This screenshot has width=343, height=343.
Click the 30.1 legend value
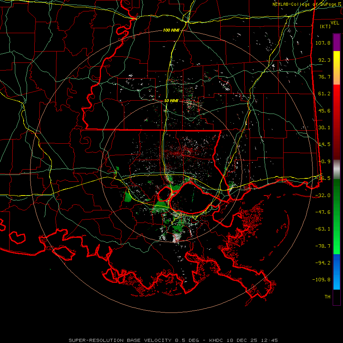[x=324, y=128]
